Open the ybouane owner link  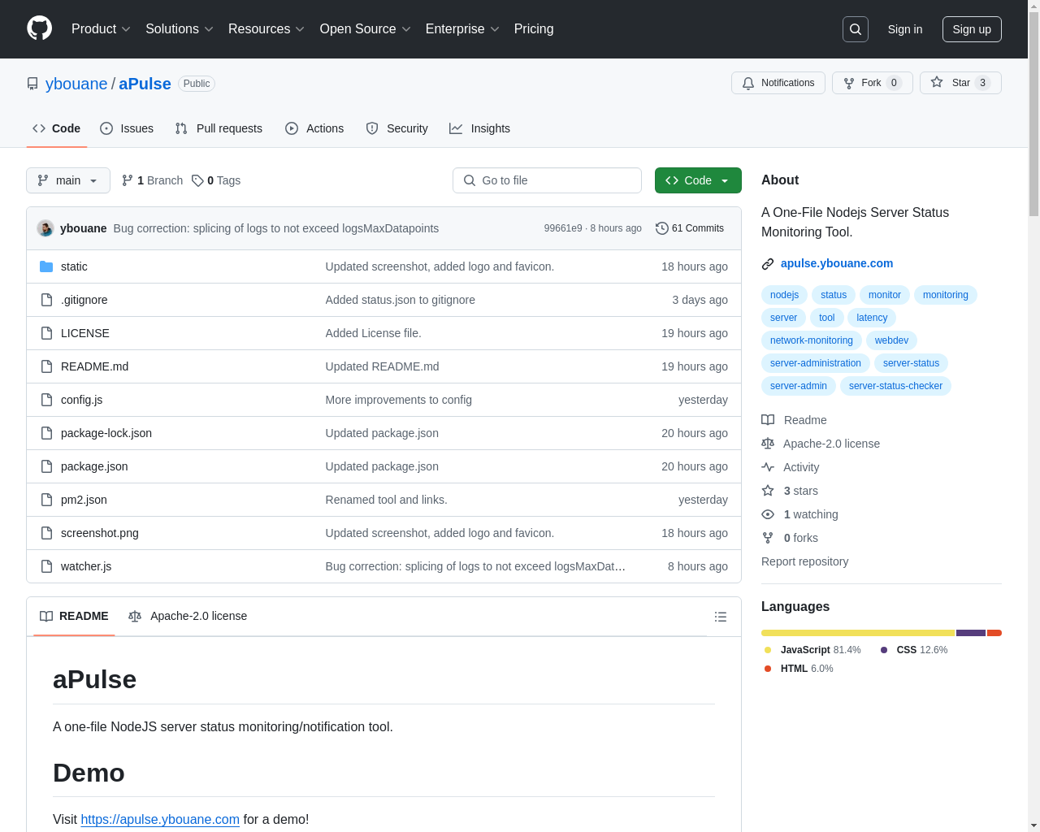[76, 84]
